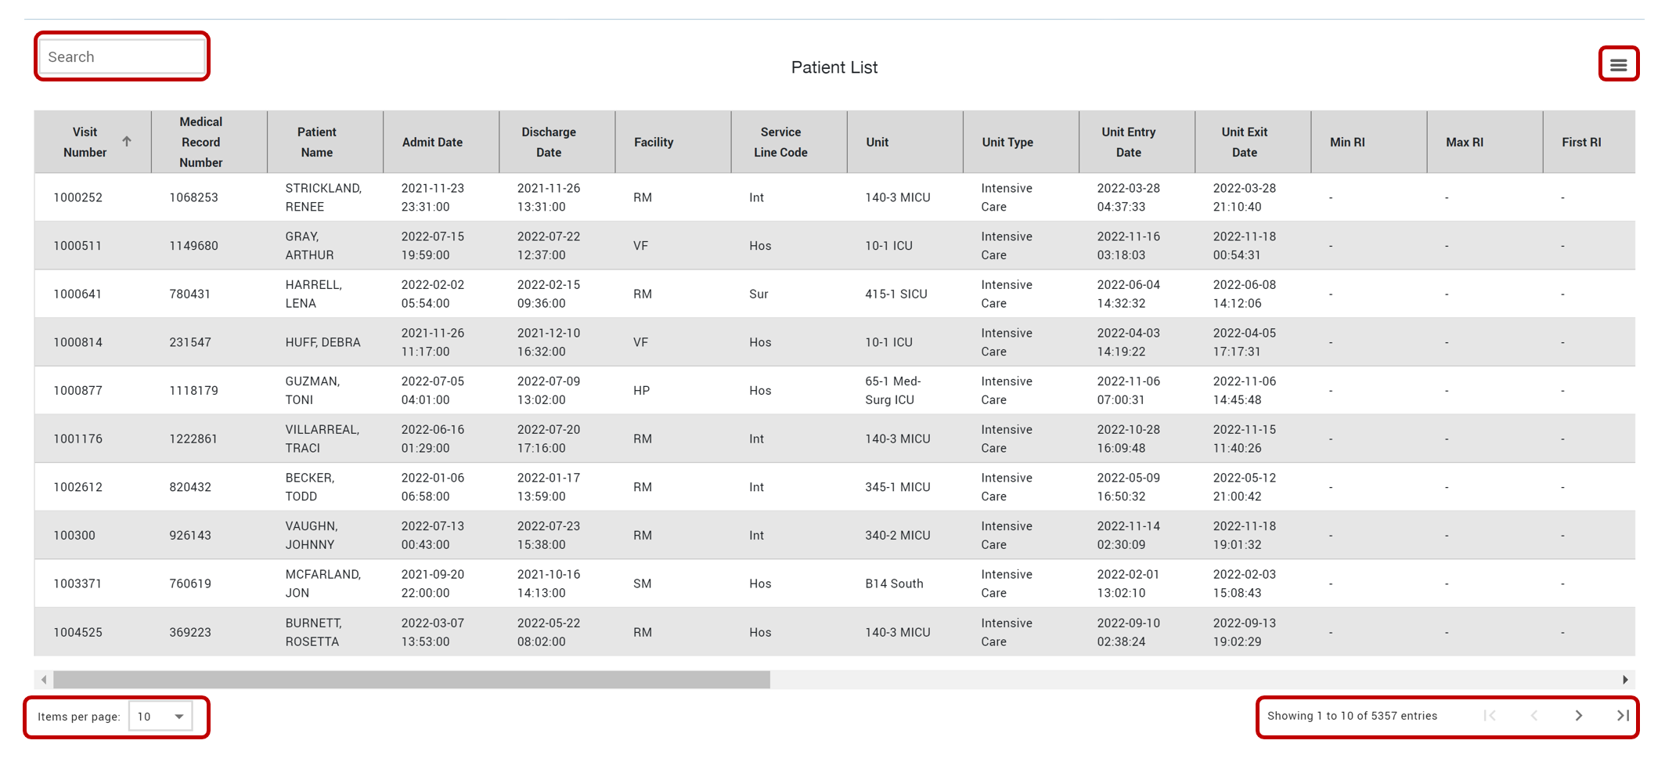
Task: Click visit number 1004525
Action: tap(77, 633)
